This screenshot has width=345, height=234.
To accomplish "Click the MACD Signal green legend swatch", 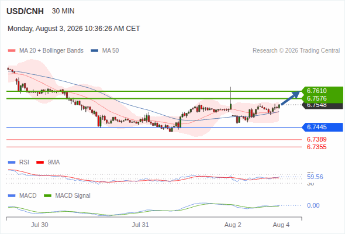I will 47,196.
